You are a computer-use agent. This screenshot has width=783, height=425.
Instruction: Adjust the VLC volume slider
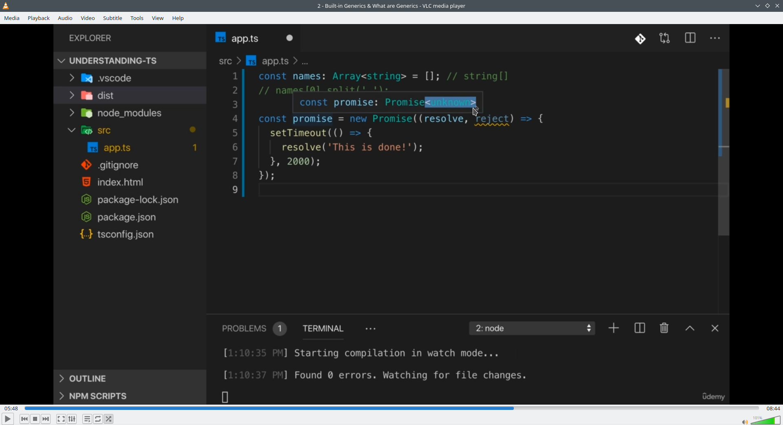click(766, 420)
